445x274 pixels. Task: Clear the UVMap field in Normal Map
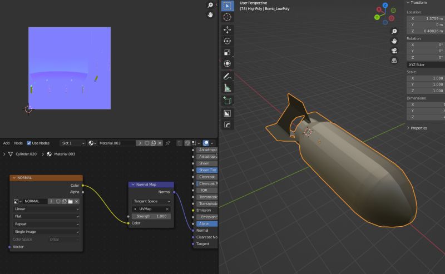pos(167,209)
